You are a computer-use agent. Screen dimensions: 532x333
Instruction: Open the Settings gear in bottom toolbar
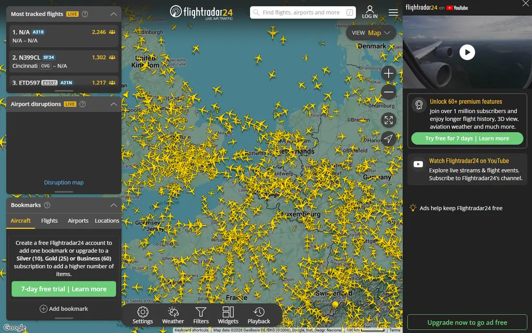[x=143, y=316]
